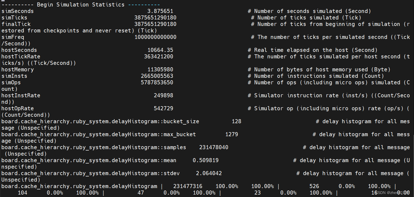
Task: Click the delayHistogram::max_bucket stat name
Action: [x=99, y=134]
